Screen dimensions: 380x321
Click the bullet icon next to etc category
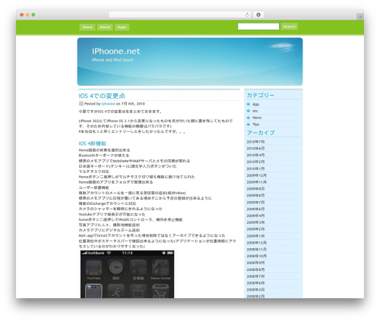(x=249, y=111)
